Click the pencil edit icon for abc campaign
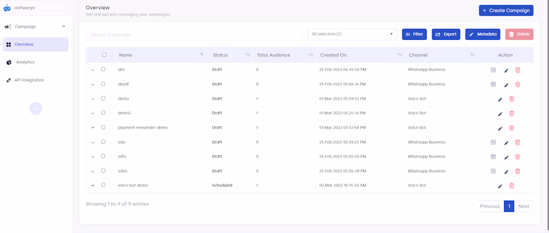The width and height of the screenshot is (549, 233). [x=506, y=70]
